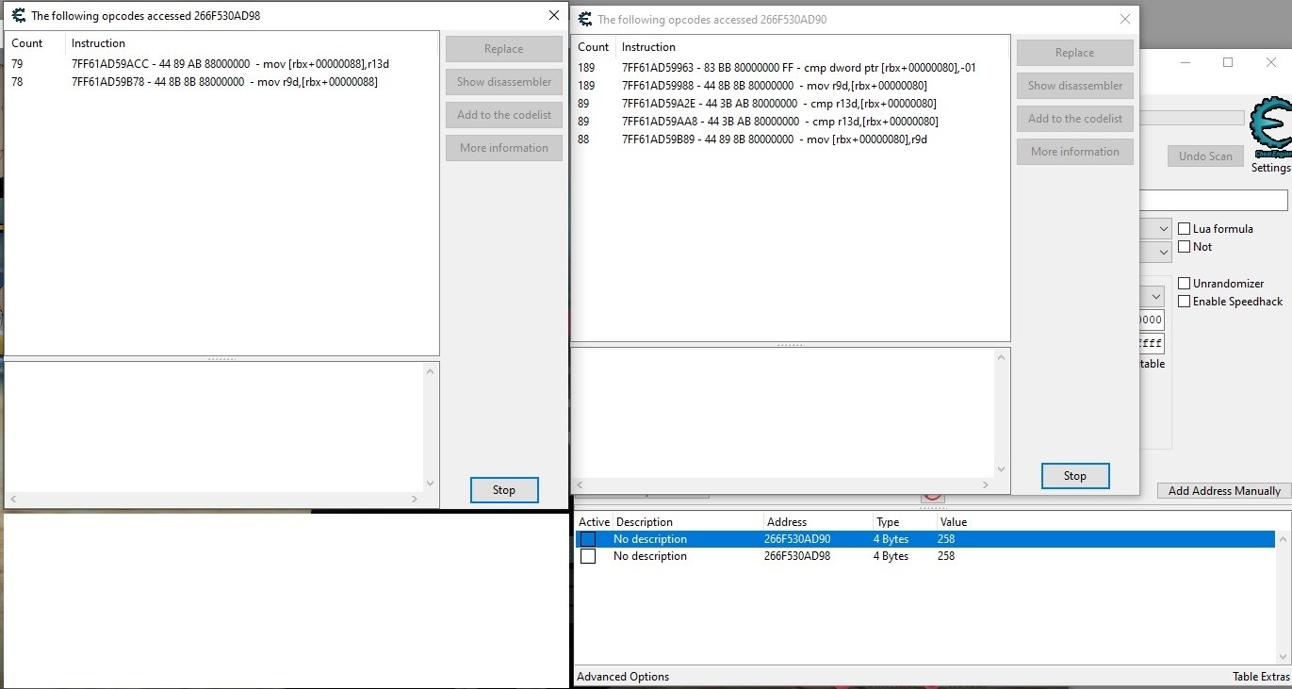1292x689 pixels.
Task: Open Cheat Engine Settings via the logo
Action: click(1269, 129)
